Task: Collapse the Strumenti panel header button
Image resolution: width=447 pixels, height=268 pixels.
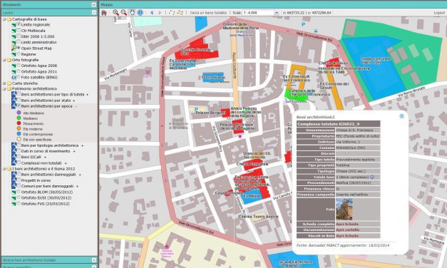Action: (x=93, y=4)
